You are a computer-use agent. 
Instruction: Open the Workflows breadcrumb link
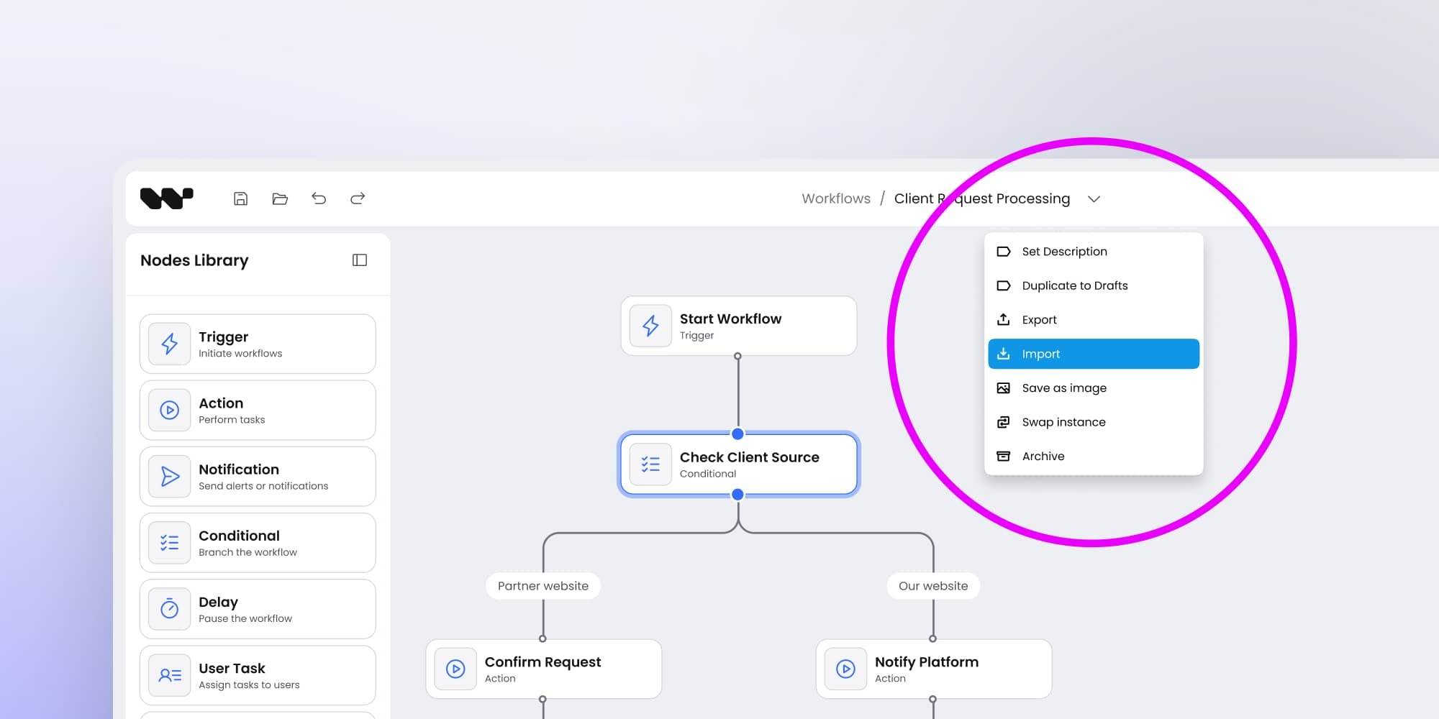pos(836,198)
